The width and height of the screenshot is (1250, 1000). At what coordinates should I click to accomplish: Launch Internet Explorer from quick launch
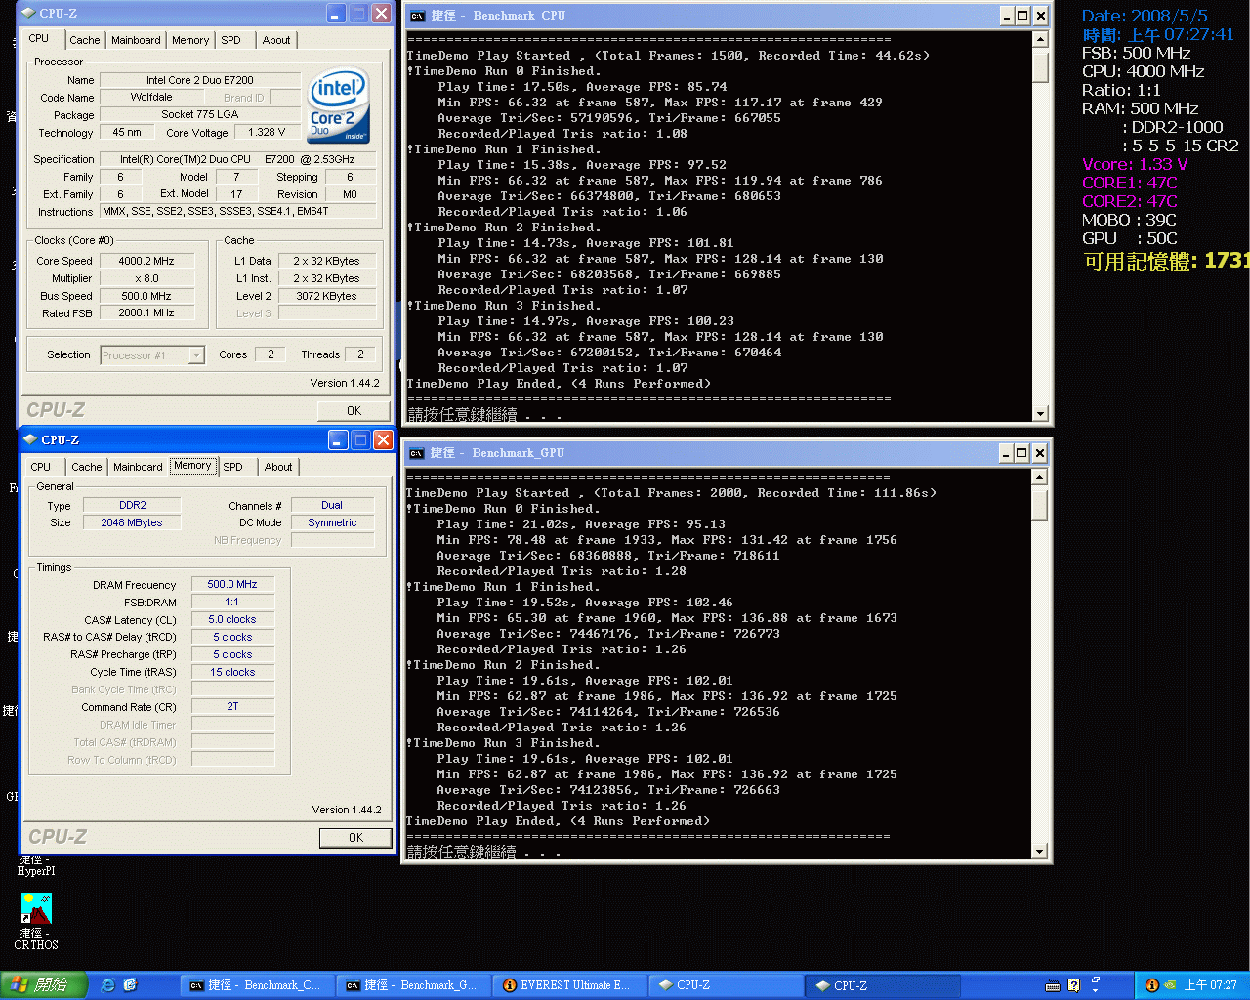pos(108,985)
